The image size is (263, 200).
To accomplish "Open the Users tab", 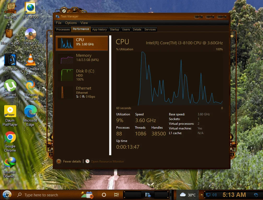I will (126, 29).
